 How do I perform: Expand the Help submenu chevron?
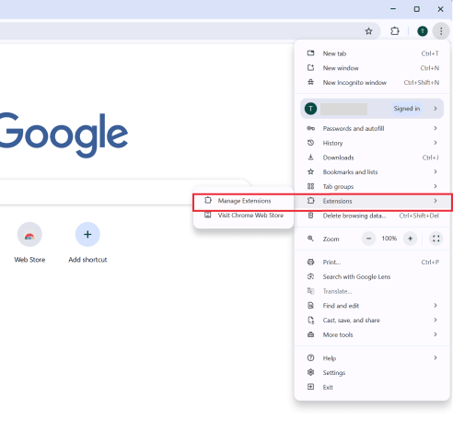click(436, 357)
